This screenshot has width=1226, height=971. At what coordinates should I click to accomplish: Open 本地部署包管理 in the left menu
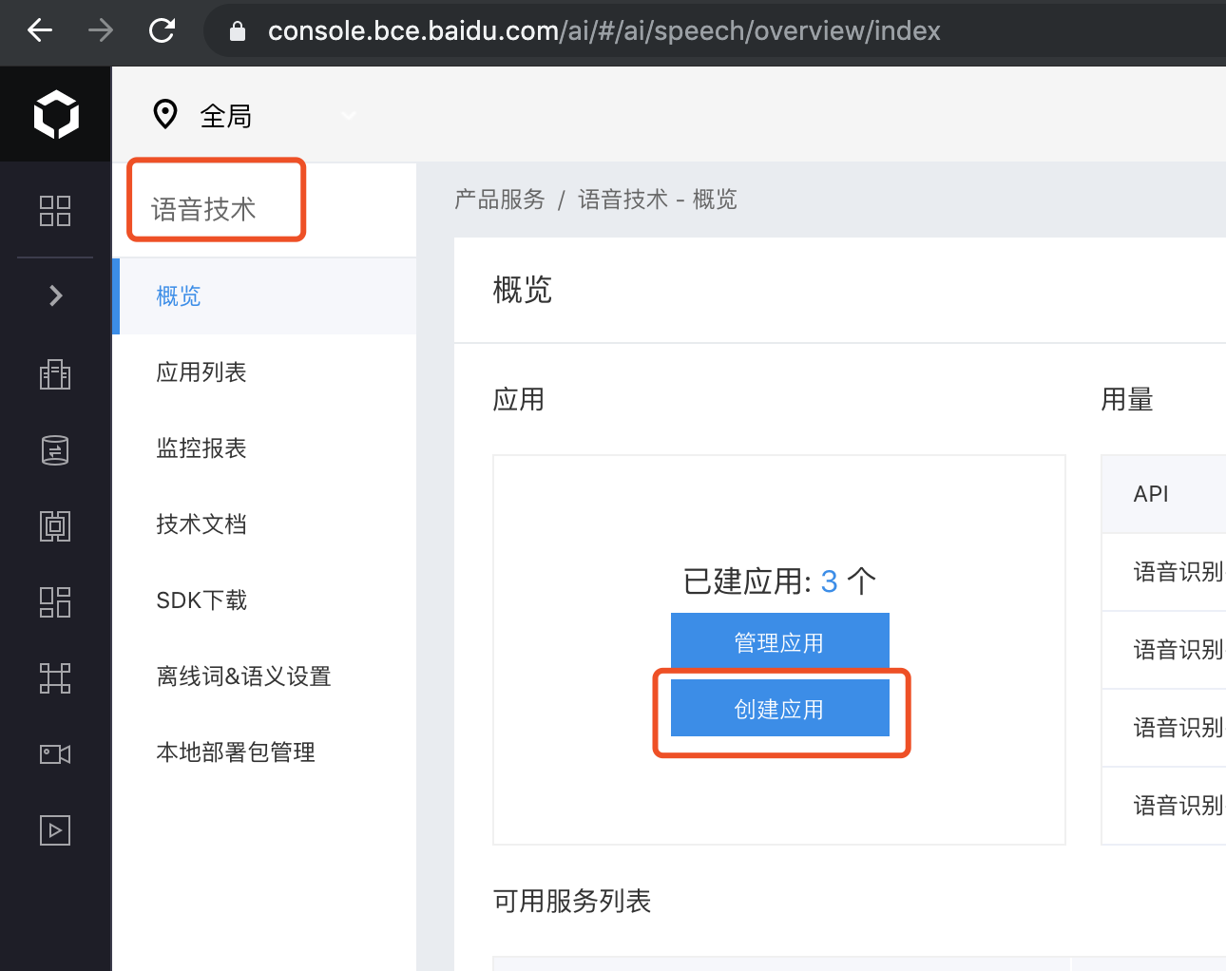264,752
